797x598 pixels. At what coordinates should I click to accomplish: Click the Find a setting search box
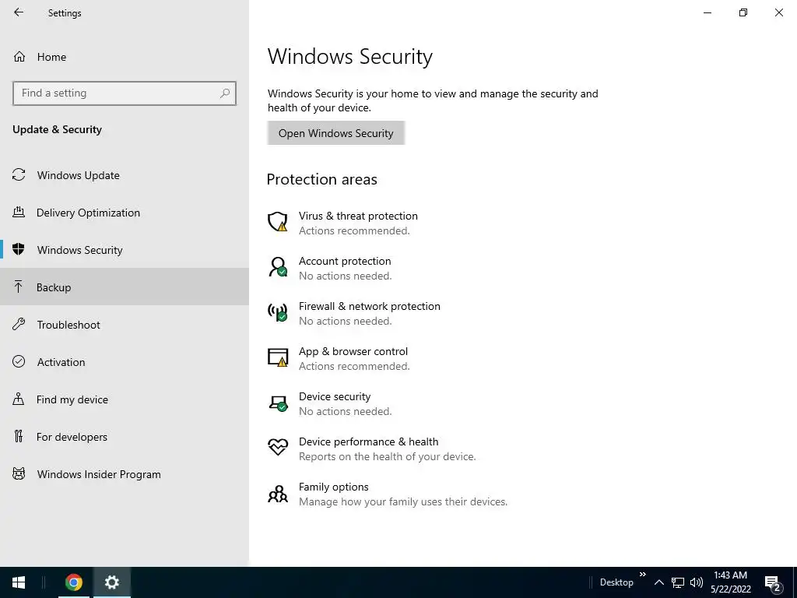point(125,93)
